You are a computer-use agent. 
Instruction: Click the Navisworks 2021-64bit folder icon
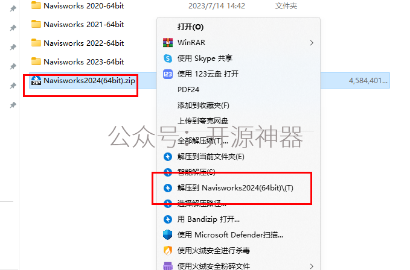click(36, 24)
